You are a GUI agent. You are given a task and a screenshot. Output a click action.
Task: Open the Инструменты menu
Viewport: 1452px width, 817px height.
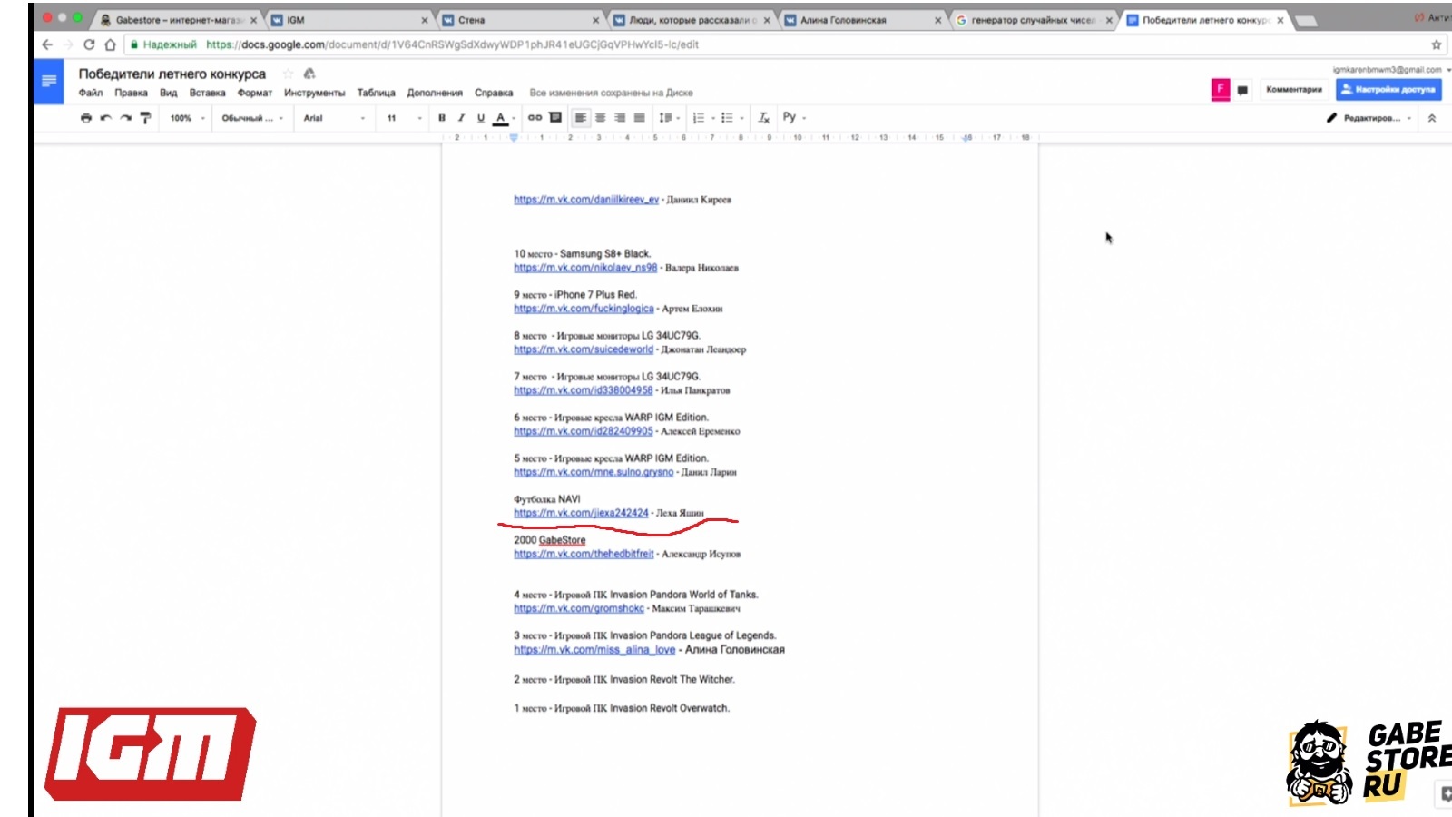(x=315, y=93)
